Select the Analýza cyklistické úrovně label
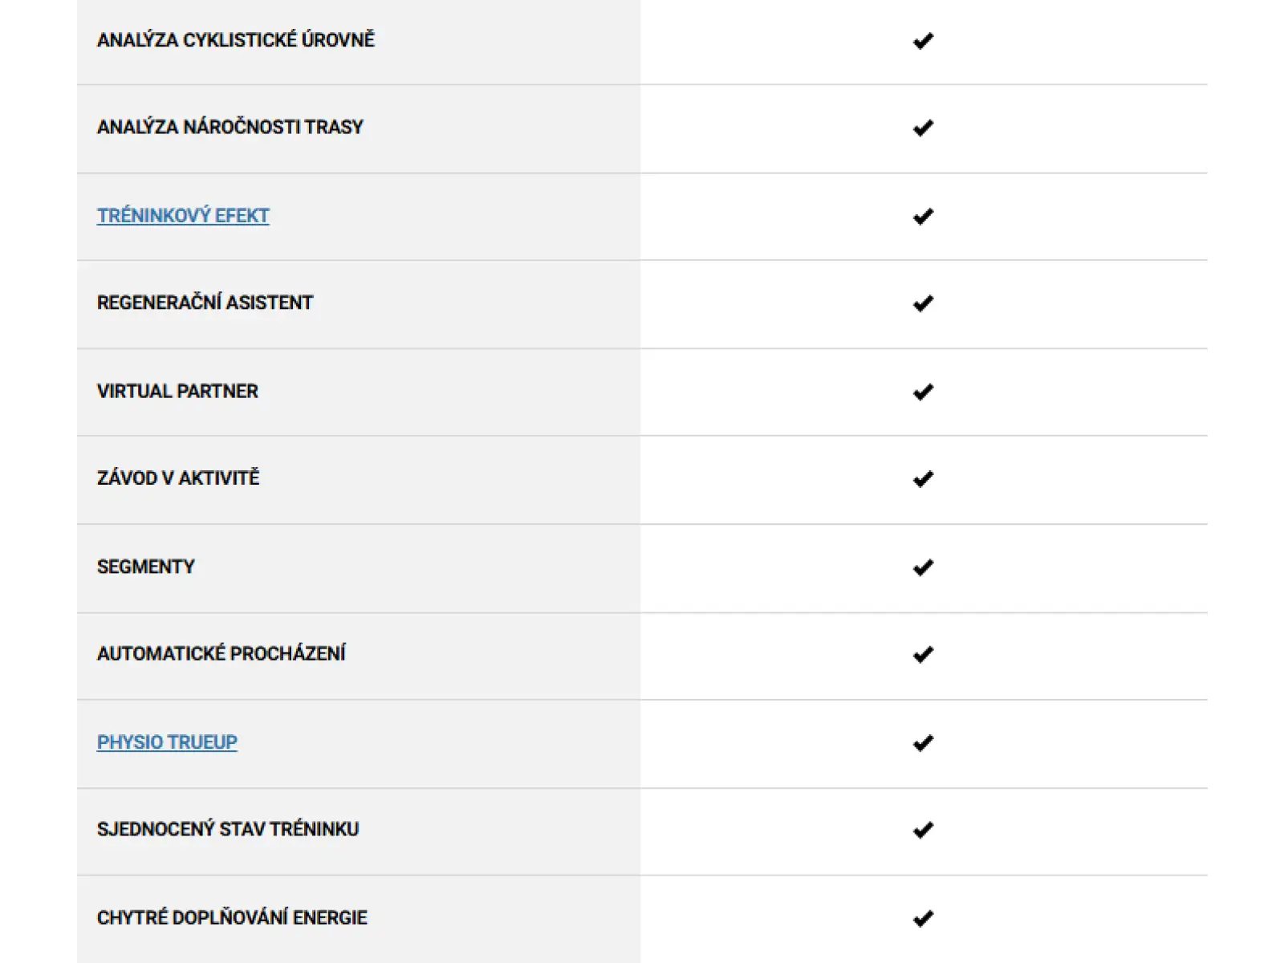 [x=236, y=39]
